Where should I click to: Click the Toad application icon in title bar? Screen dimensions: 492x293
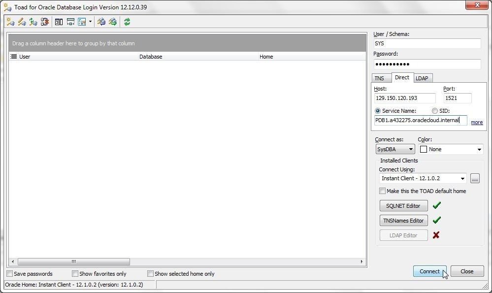[x=7, y=7]
